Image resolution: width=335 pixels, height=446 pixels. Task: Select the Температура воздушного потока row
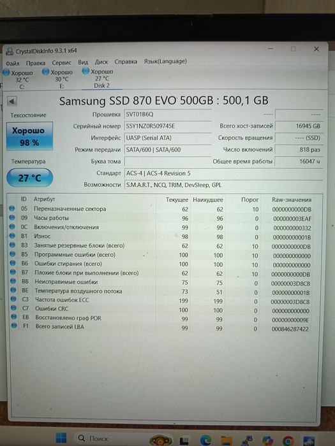pyautogui.click(x=160, y=291)
